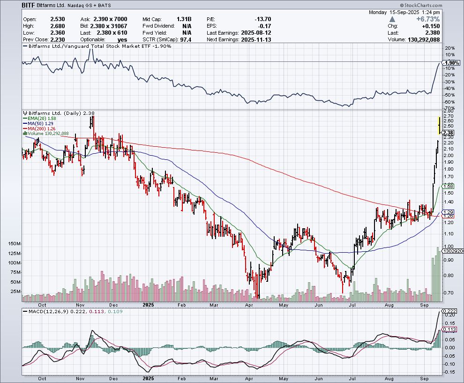Click the 0.222 MACD value flag
The width and height of the screenshot is (464, 383).
tap(449, 311)
